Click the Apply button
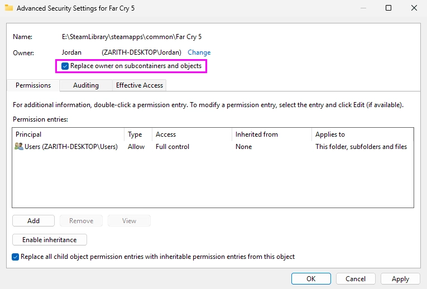This screenshot has width=427, height=289. (400, 278)
